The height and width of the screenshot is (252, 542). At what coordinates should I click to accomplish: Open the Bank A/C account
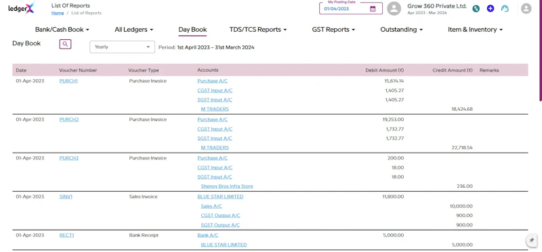pyautogui.click(x=208, y=236)
